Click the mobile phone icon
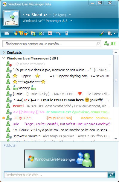 [67, 33]
